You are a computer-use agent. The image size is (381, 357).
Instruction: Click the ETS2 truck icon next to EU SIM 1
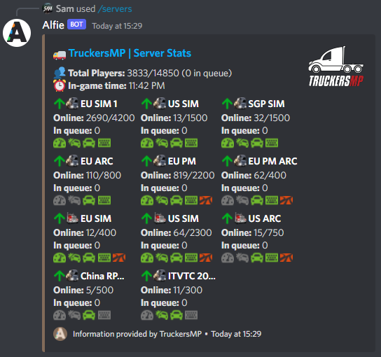pyautogui.click(x=72, y=104)
